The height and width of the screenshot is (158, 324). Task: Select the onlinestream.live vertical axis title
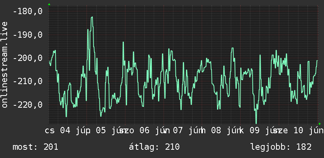[4, 64]
